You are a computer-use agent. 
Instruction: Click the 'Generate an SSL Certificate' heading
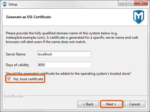coord(28,17)
